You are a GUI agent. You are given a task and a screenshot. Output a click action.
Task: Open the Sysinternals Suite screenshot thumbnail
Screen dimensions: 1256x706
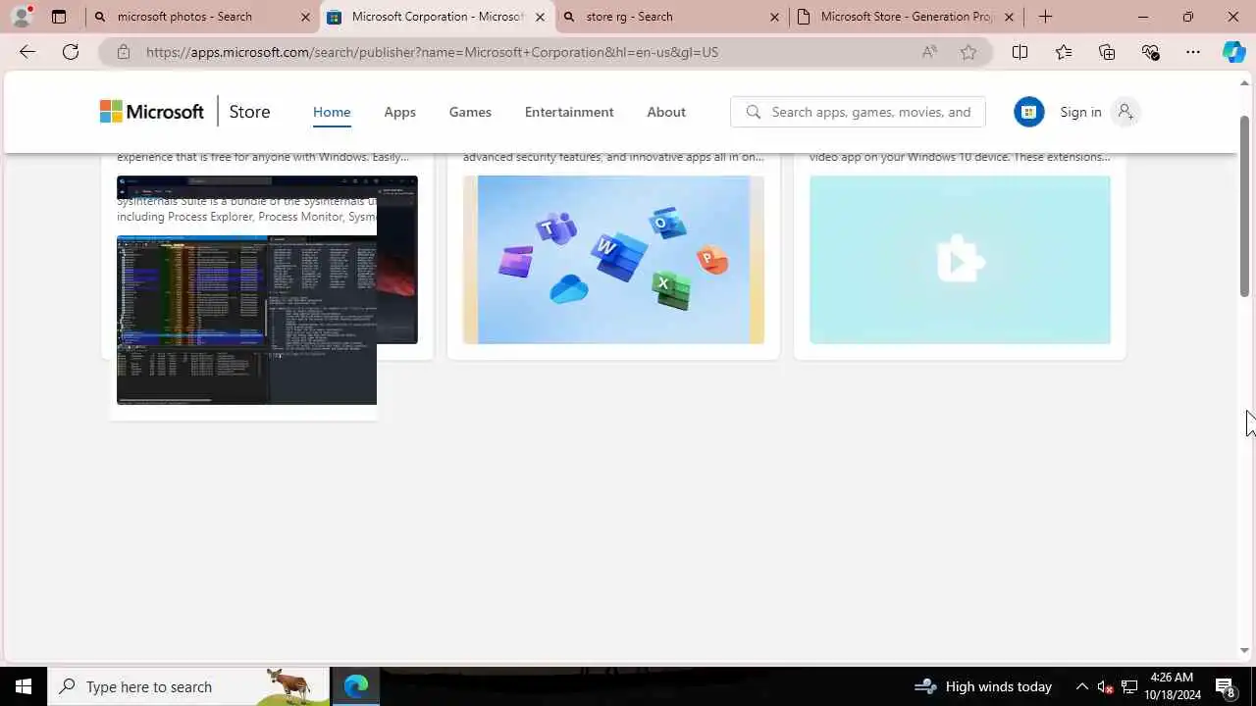pos(246,320)
